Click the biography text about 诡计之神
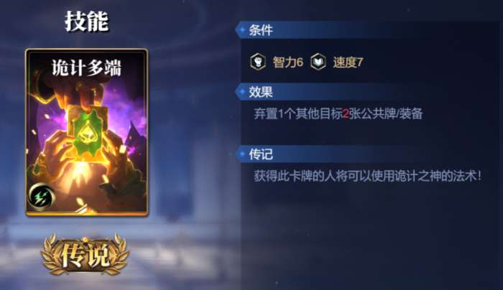 tap(368, 176)
